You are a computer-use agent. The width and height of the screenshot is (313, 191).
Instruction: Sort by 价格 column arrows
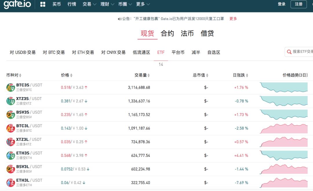point(71,75)
